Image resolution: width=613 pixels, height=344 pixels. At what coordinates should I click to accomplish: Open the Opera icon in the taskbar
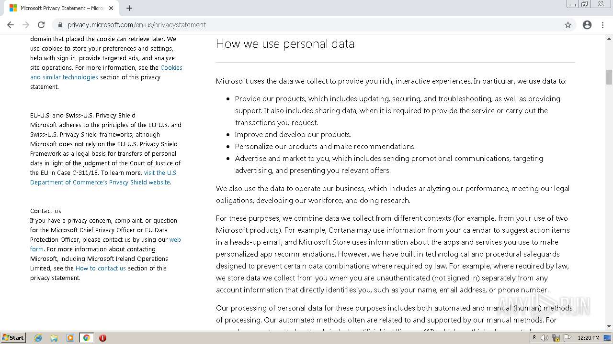(102, 338)
